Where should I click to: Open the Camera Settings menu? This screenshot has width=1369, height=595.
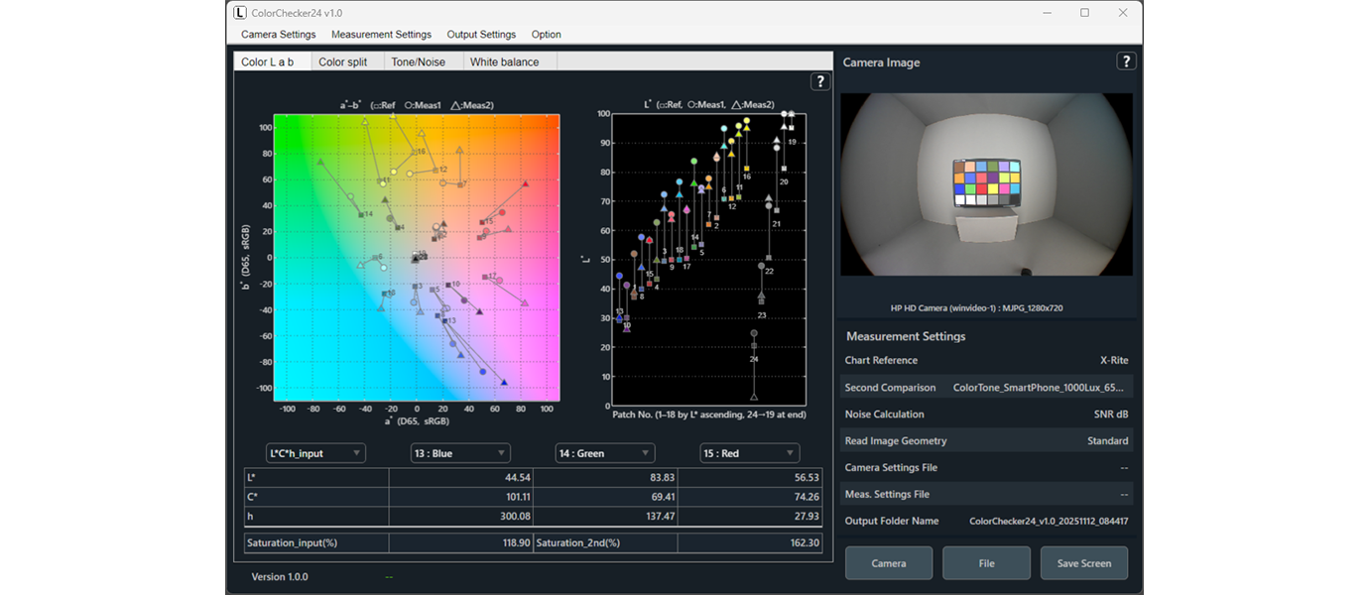pos(278,35)
